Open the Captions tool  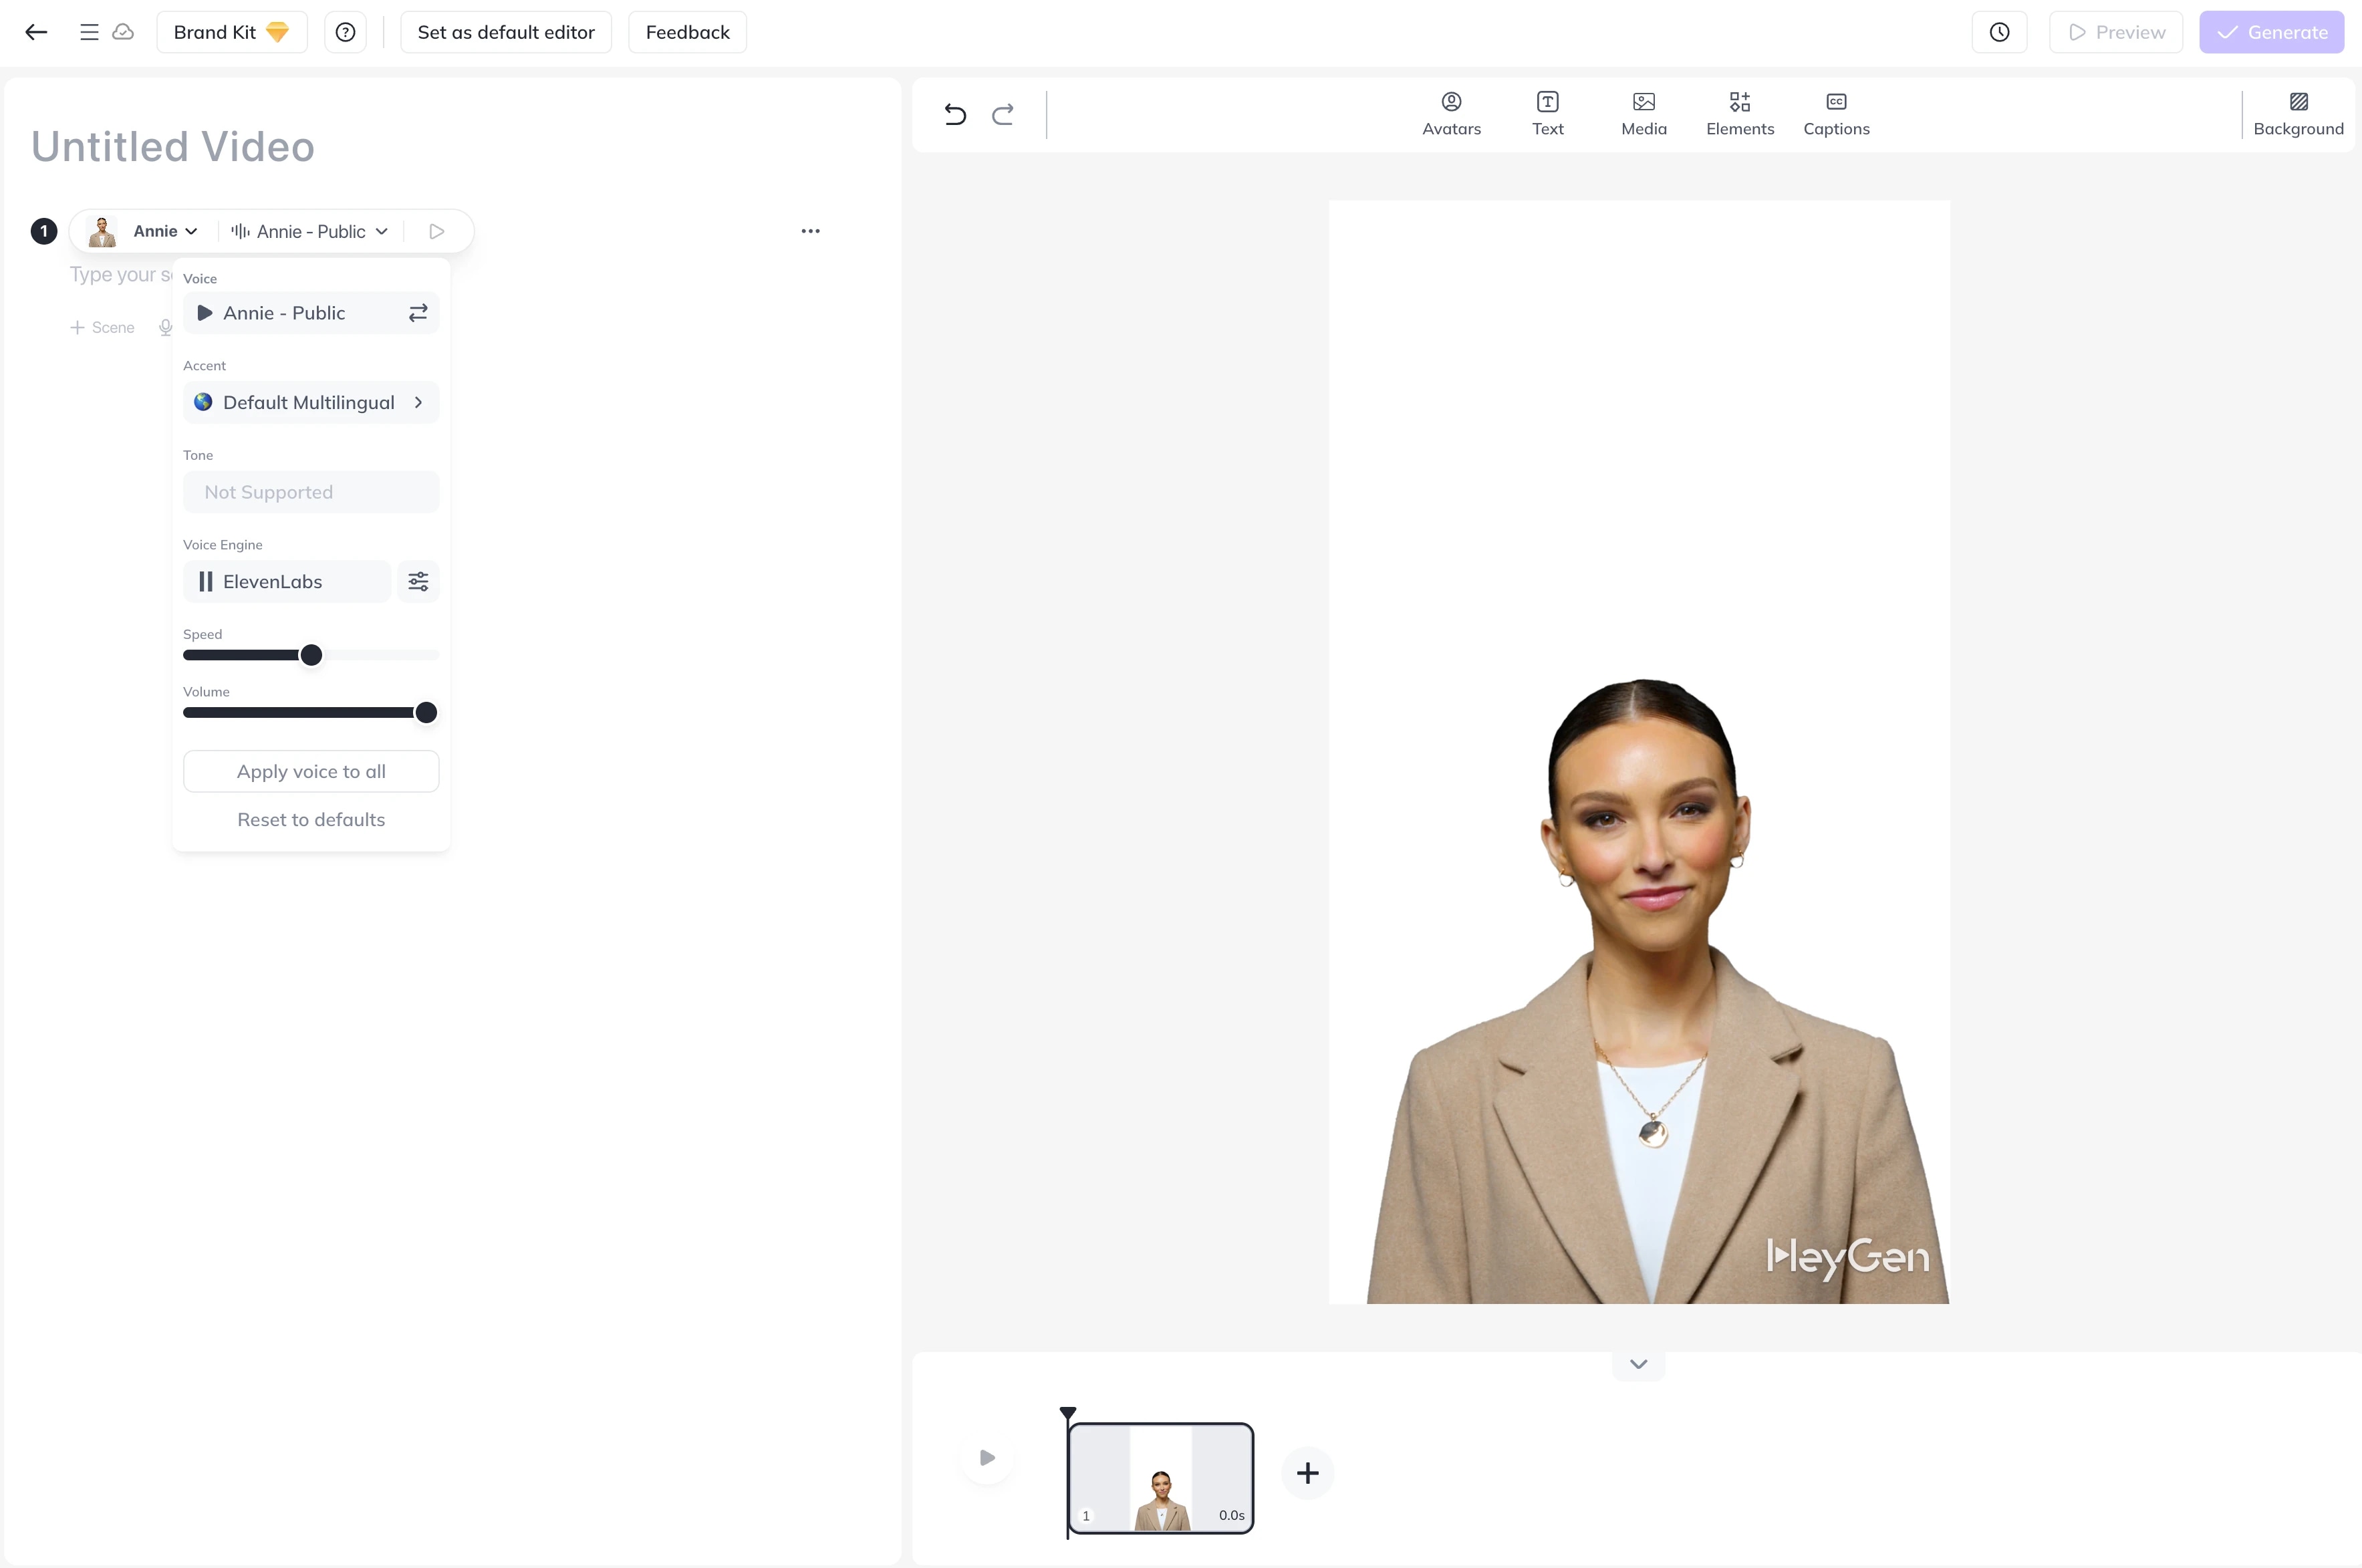[x=1836, y=113]
